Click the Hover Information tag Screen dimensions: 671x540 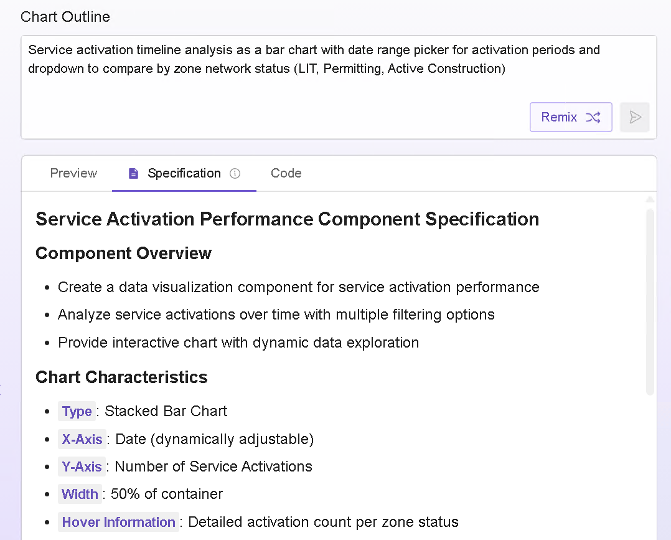(118, 522)
